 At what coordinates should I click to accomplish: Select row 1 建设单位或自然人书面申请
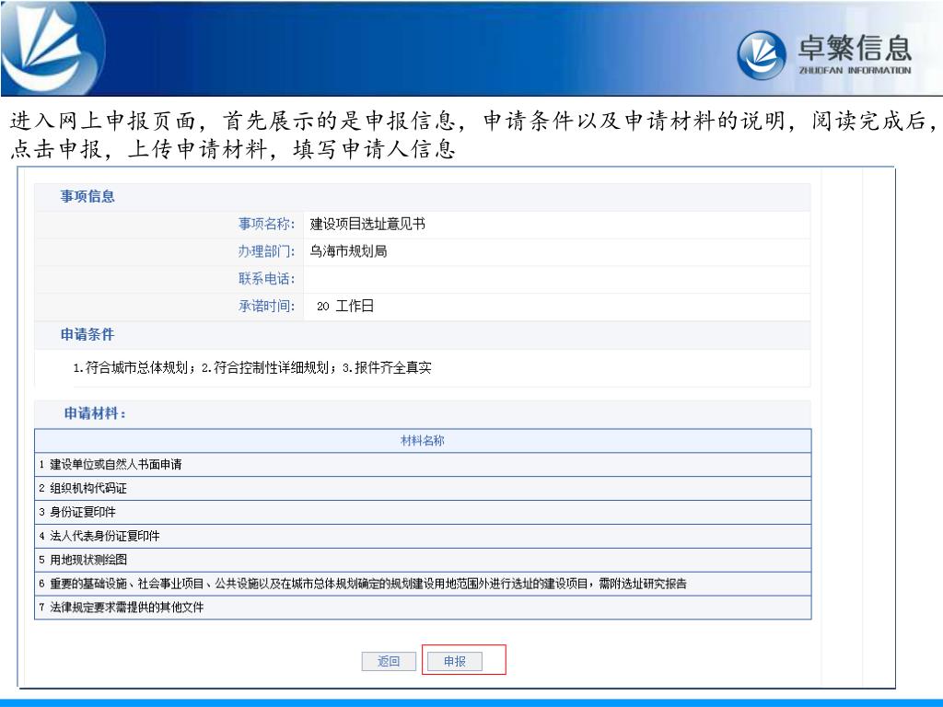pos(423,465)
